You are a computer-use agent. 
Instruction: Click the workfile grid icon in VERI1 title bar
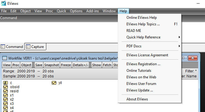[x=5, y=58]
